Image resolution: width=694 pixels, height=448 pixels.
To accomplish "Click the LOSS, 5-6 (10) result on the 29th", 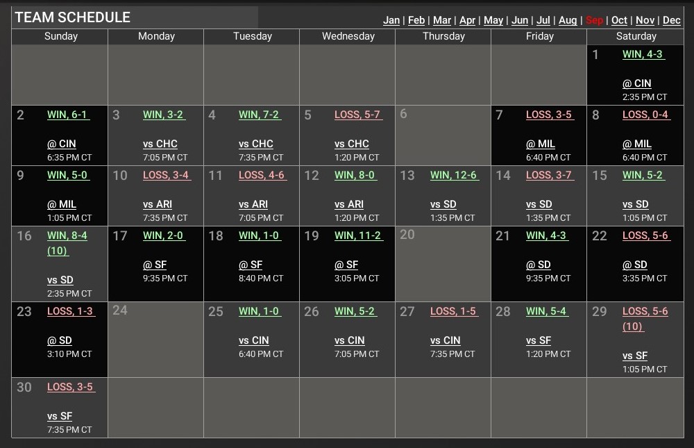I will coord(645,318).
